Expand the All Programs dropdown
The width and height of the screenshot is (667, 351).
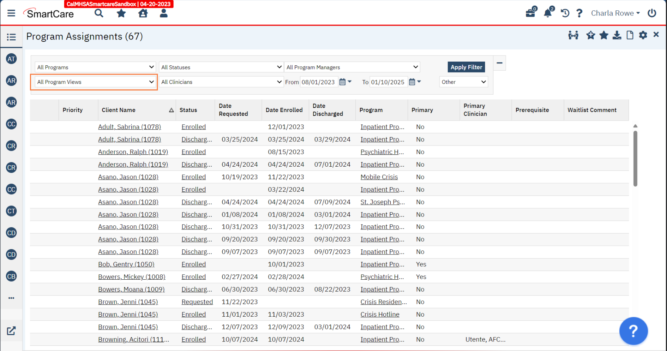tap(95, 67)
